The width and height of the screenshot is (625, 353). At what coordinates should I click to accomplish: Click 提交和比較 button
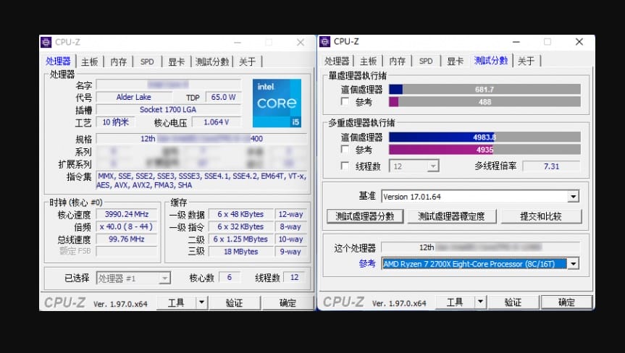tap(541, 216)
